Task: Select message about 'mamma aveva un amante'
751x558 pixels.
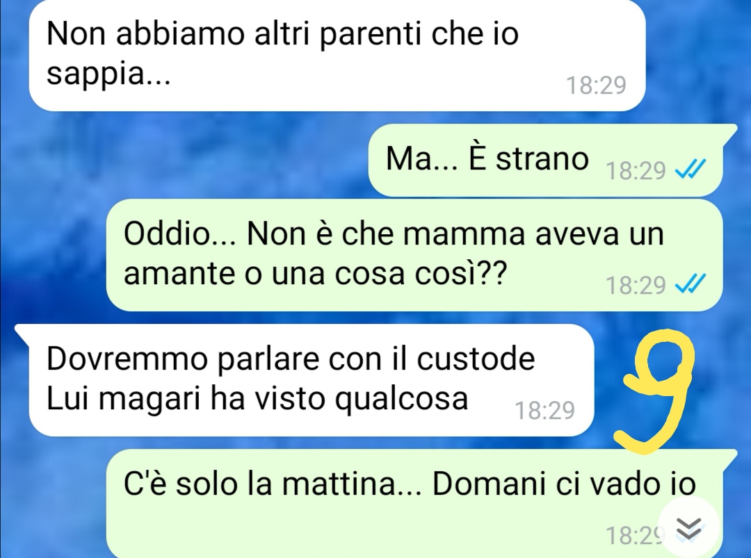Action: (x=414, y=255)
